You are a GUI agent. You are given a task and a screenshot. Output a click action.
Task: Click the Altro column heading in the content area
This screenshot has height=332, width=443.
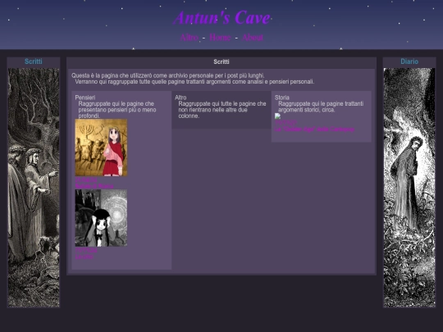coord(180,98)
